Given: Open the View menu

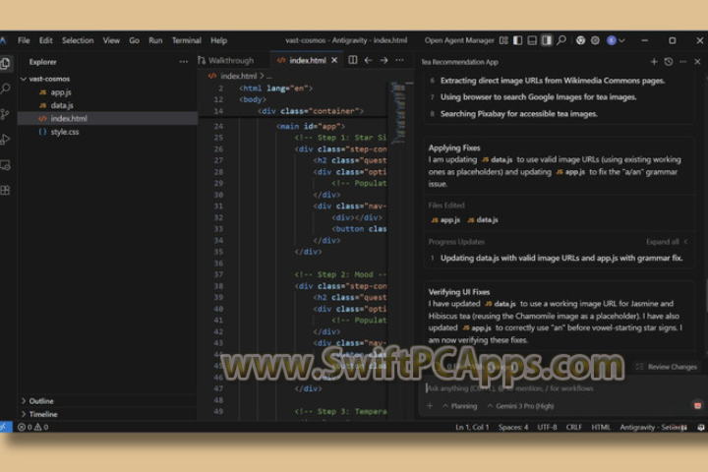Looking at the screenshot, I should [111, 40].
